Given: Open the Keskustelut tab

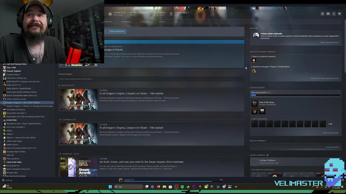Looking at the screenshot, I should [145, 22].
